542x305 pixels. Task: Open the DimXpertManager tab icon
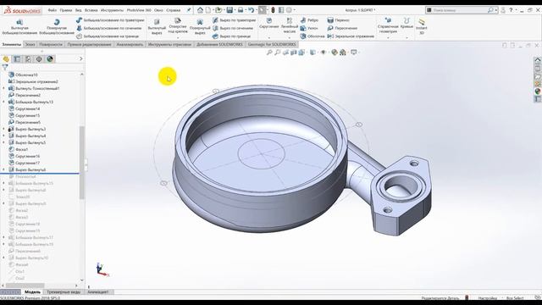click(39, 59)
